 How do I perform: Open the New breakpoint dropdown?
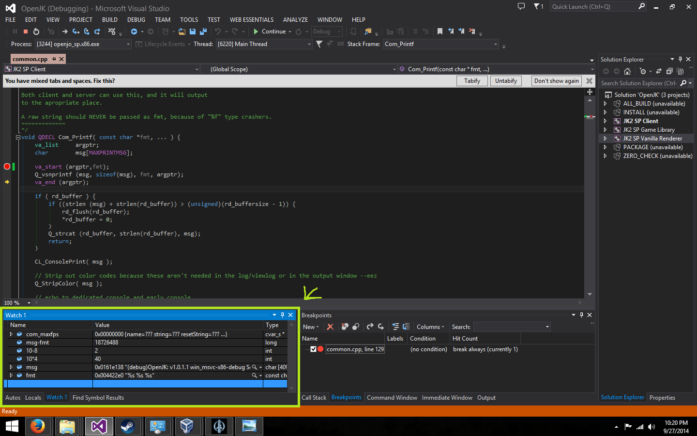[311, 327]
